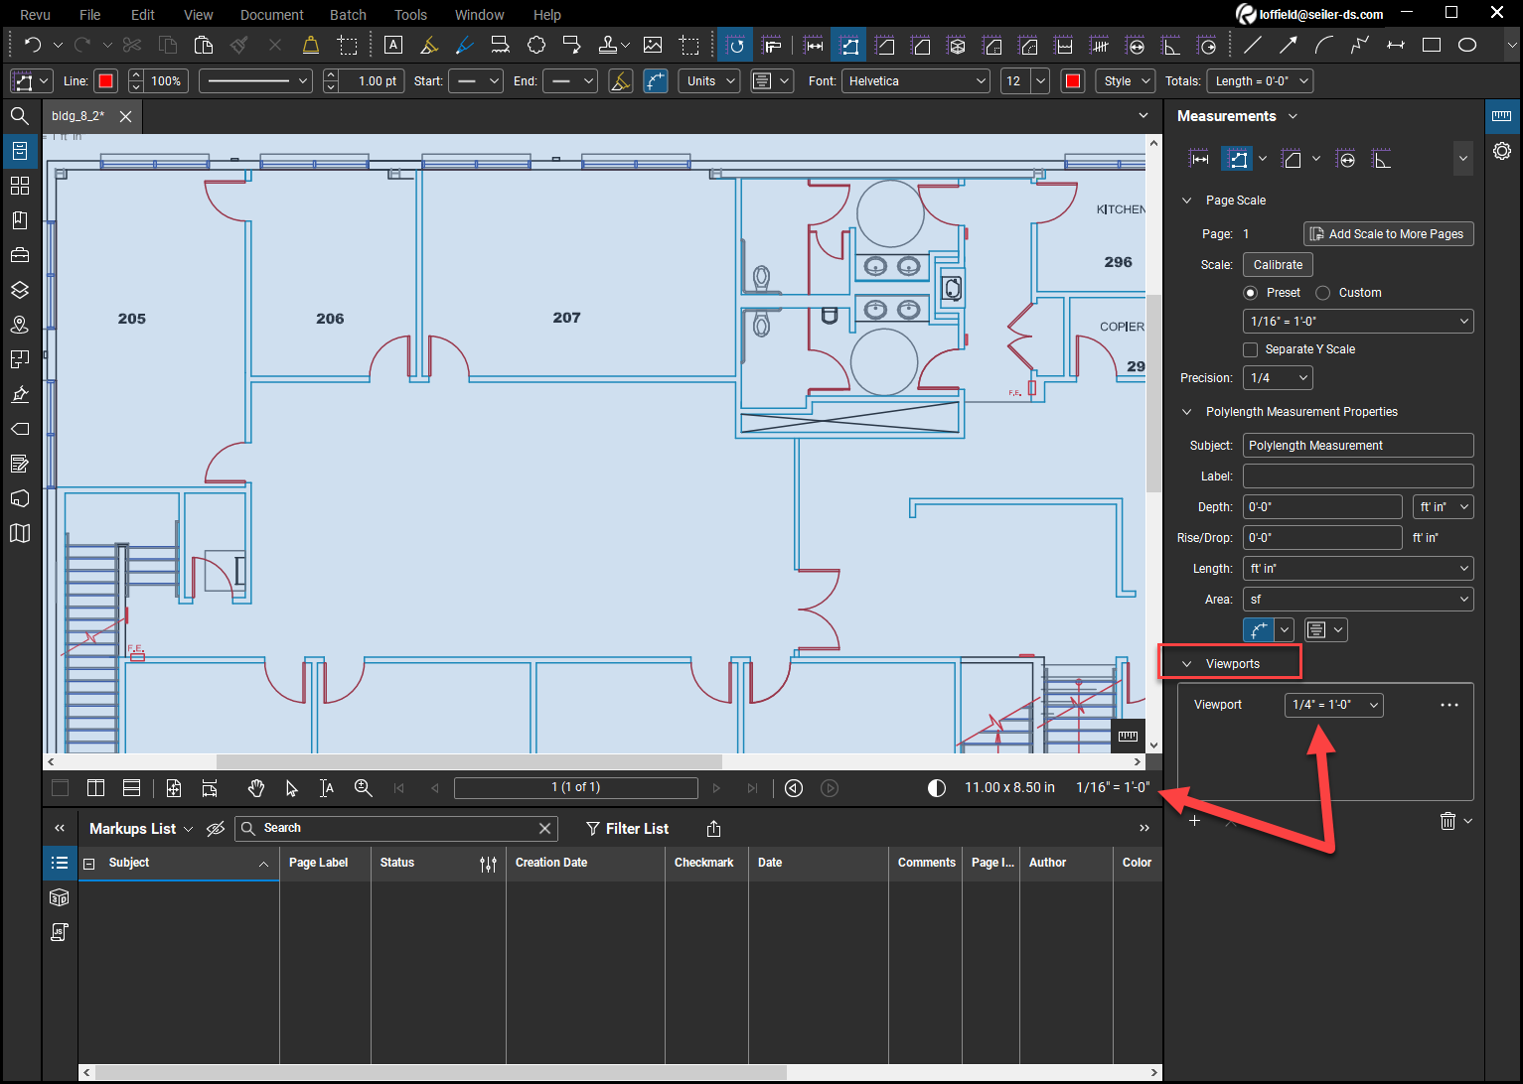Select the Count measurement tool
Screen dimensions: 1523x1084
click(1099, 45)
